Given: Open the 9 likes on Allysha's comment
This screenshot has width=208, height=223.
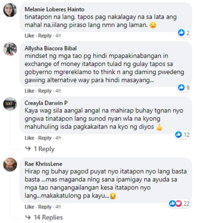Looking at the screenshot, I should [184, 87].
